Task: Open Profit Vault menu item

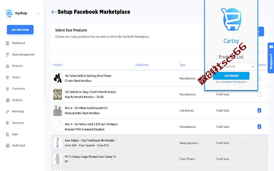Action: coord(19,145)
